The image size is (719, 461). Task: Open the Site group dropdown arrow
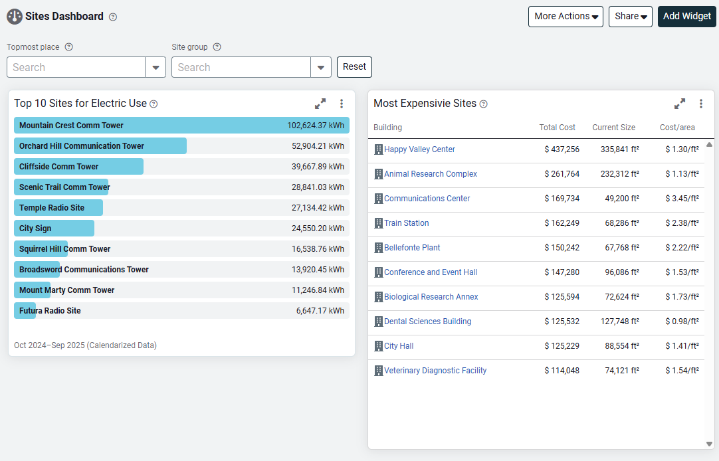(x=321, y=67)
